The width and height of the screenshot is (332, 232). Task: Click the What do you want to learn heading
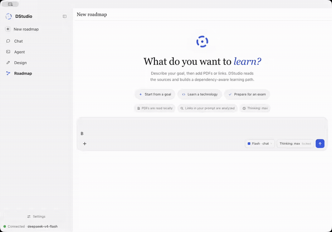[x=202, y=62]
